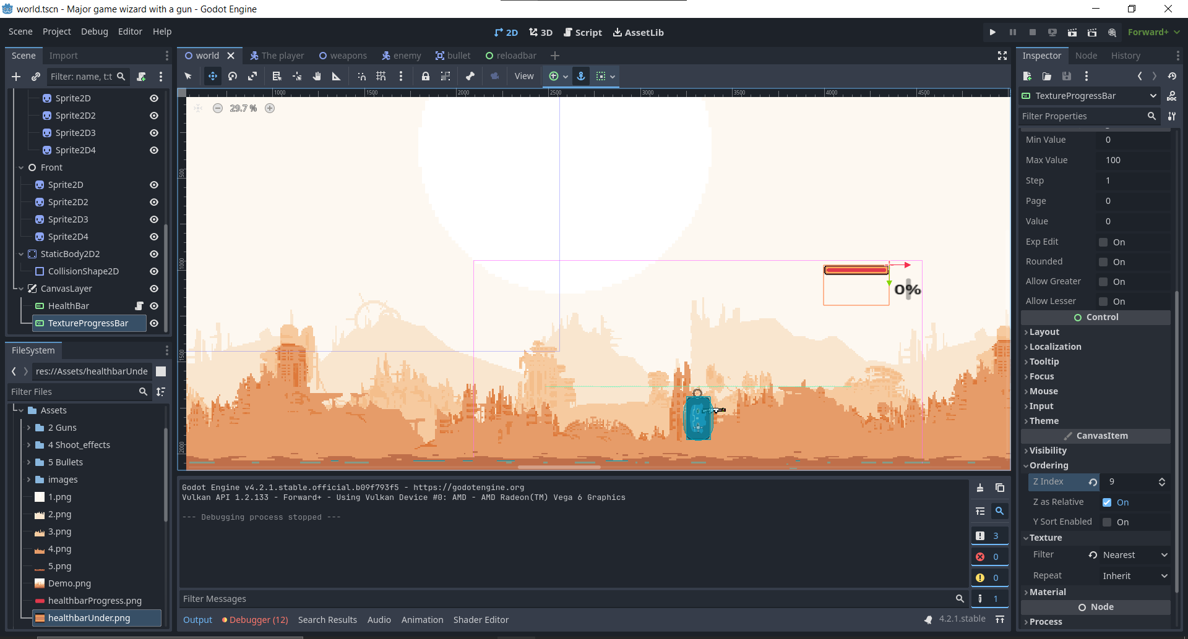The height and width of the screenshot is (639, 1188).
Task: Open the Import dock tab
Action: (64, 56)
